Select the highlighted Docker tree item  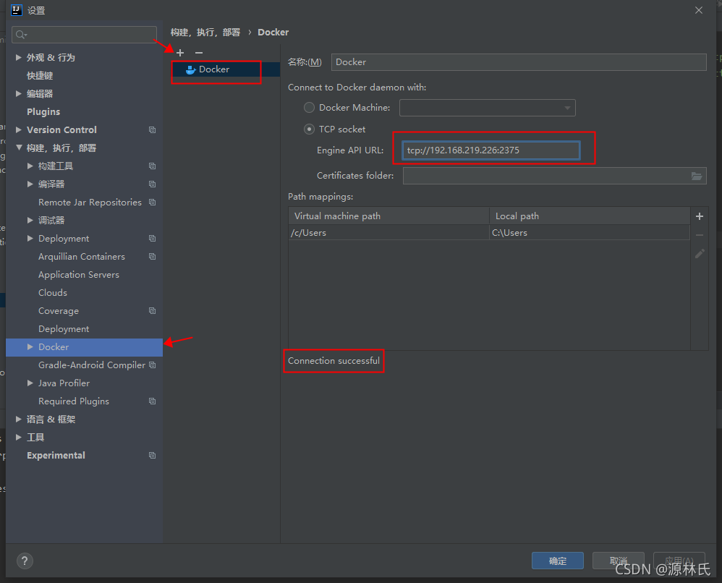(x=84, y=347)
